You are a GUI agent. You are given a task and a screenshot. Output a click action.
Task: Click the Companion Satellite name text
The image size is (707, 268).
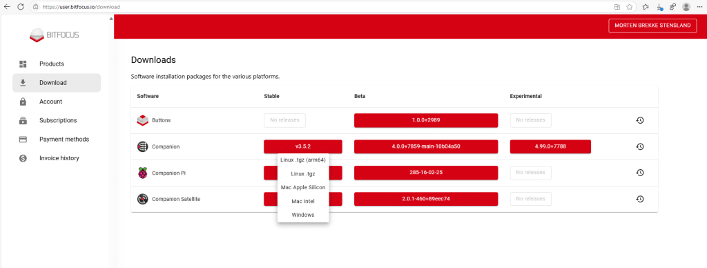[176, 199]
